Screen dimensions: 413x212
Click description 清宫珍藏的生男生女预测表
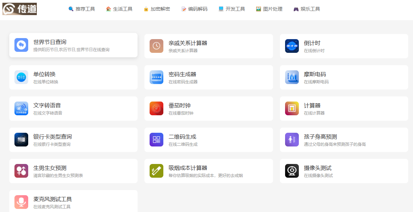58,176
